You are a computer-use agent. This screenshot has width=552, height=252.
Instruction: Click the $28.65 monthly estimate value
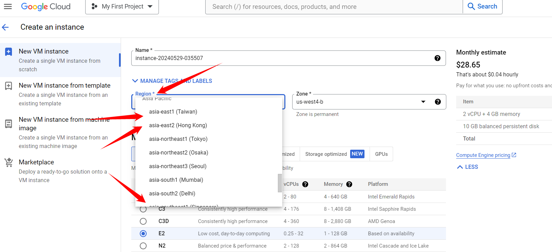click(x=468, y=65)
